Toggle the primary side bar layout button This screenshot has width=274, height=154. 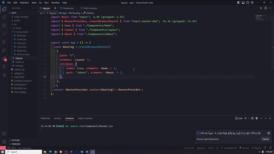tap(239, 3)
